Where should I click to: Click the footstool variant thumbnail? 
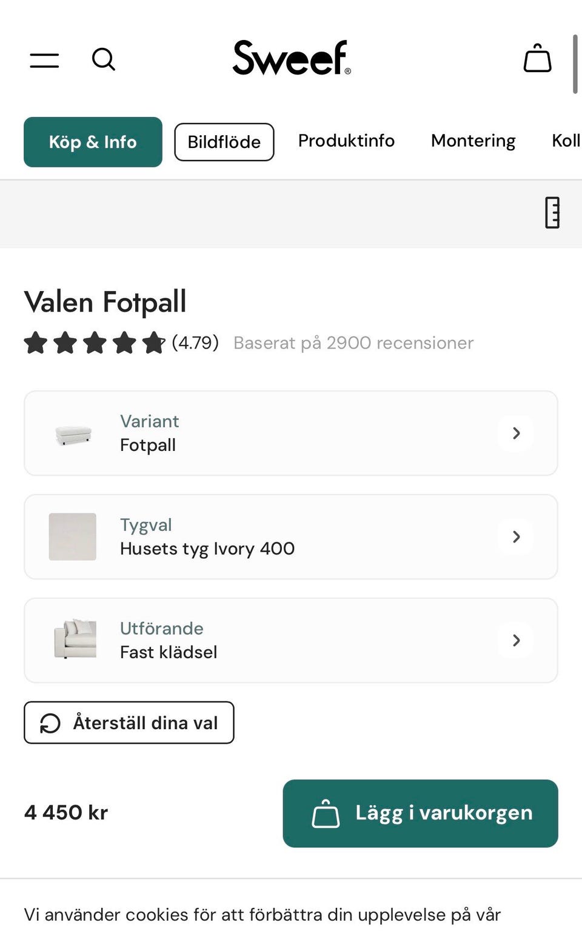73,434
